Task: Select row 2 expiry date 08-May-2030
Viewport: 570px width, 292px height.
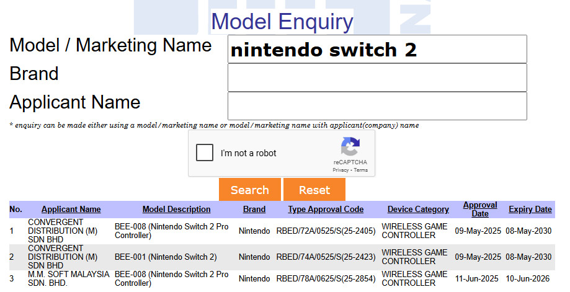Action: coord(528,257)
